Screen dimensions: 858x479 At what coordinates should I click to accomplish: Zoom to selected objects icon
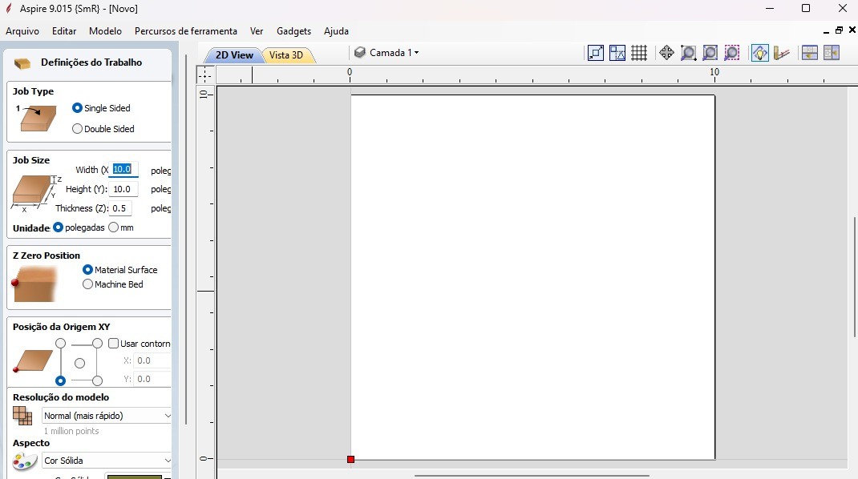click(732, 53)
